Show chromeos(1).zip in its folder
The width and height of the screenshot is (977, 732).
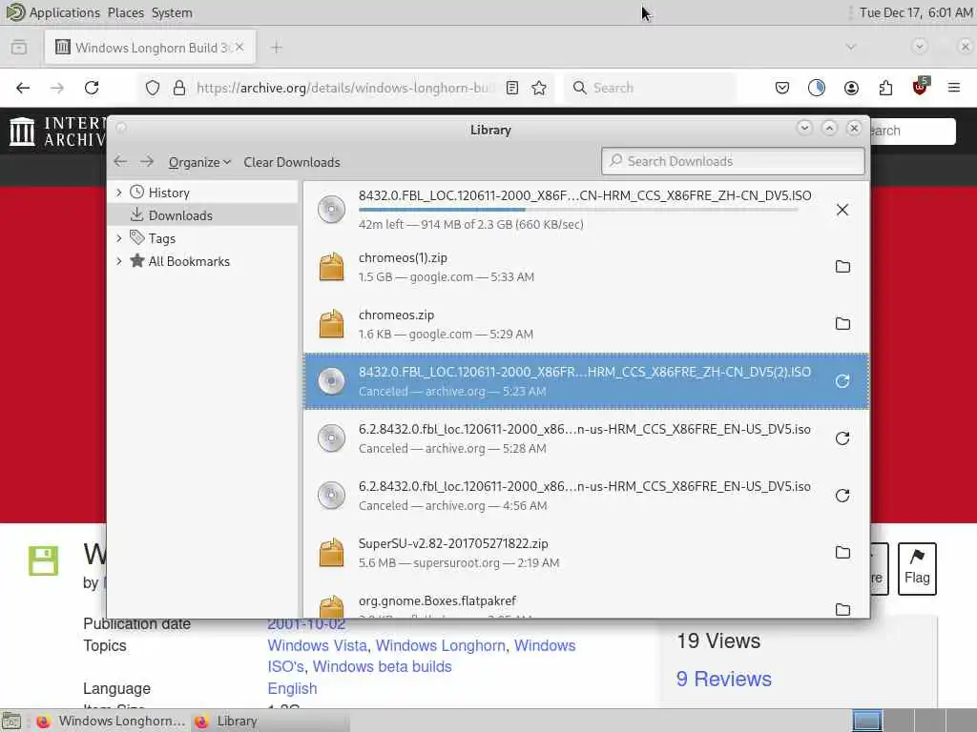click(842, 267)
